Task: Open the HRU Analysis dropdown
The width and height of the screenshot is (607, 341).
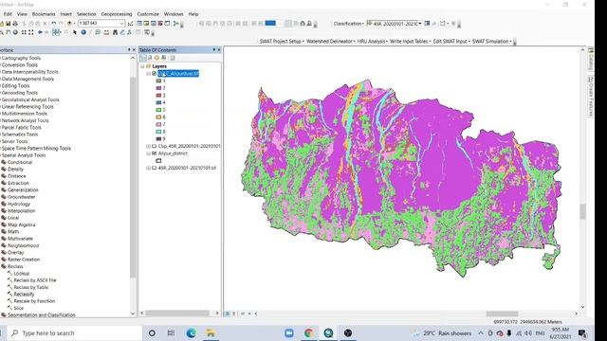Action: 373,42
